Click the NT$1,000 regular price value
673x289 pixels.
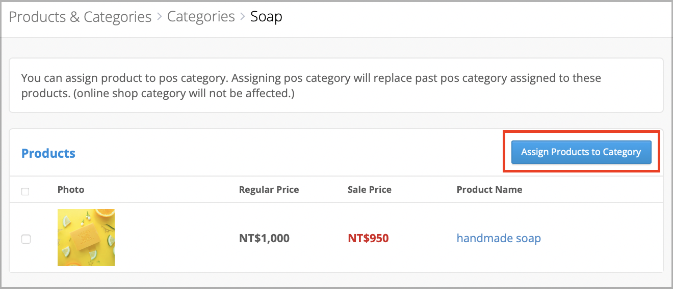point(264,238)
